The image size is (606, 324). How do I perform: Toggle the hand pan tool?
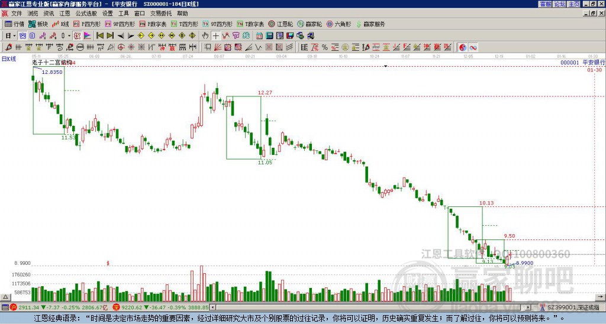pos(205,35)
